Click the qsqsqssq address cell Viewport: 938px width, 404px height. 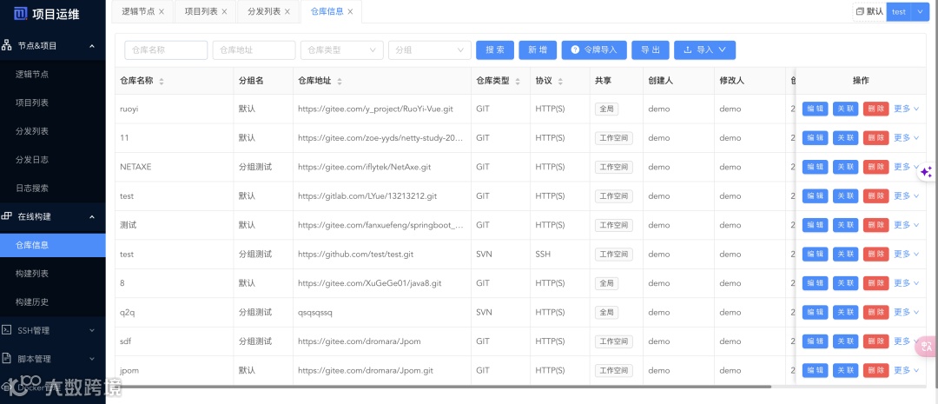pos(314,313)
